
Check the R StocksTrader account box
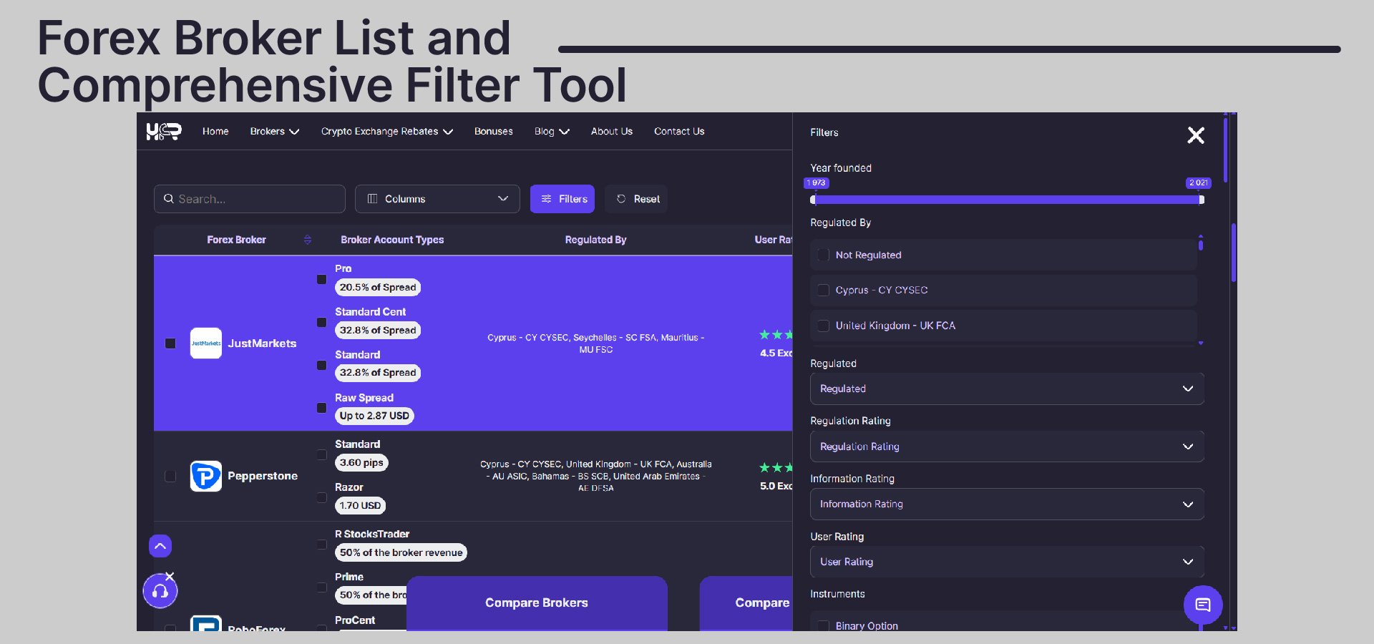322,545
